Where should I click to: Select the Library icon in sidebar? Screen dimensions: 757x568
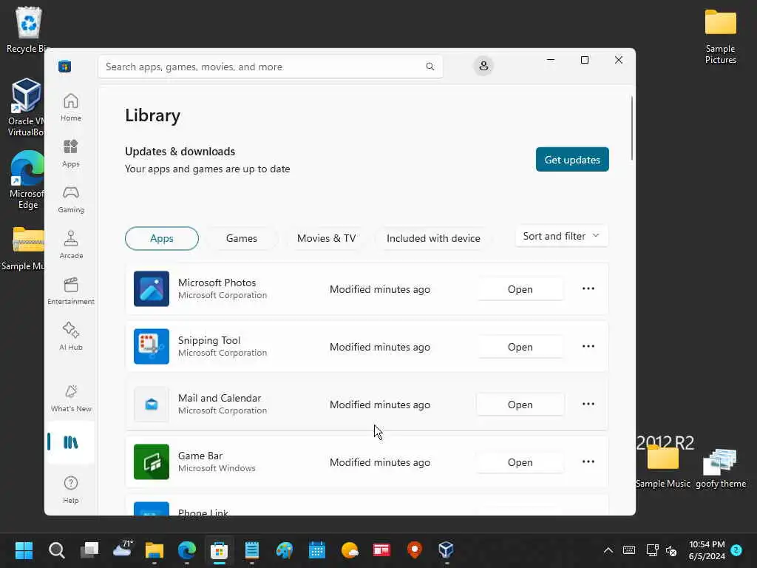[x=71, y=442]
